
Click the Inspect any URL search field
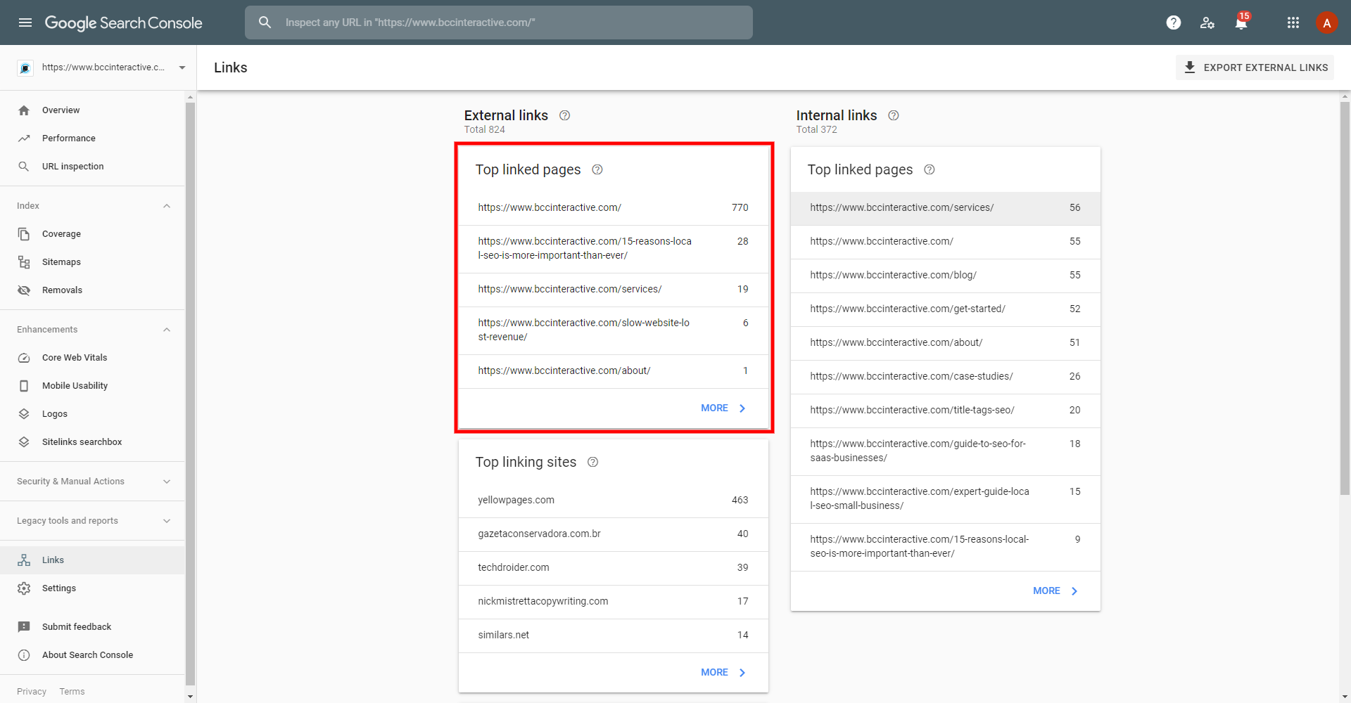[x=499, y=22]
